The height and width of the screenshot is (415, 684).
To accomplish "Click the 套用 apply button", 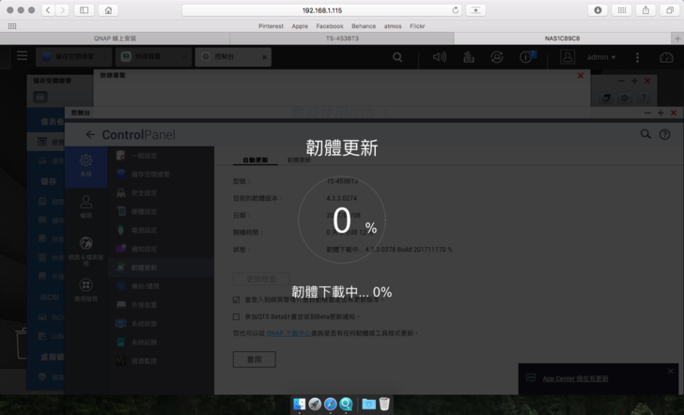I will (254, 360).
